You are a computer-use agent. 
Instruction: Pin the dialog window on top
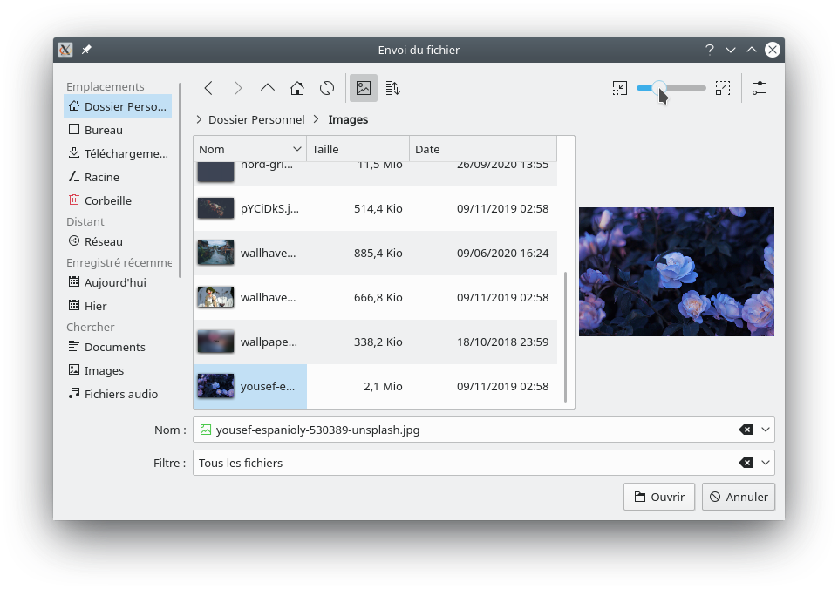[x=86, y=50]
